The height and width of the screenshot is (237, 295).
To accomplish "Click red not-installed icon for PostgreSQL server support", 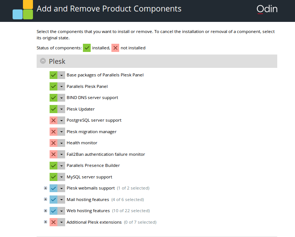I will click(x=53, y=120).
